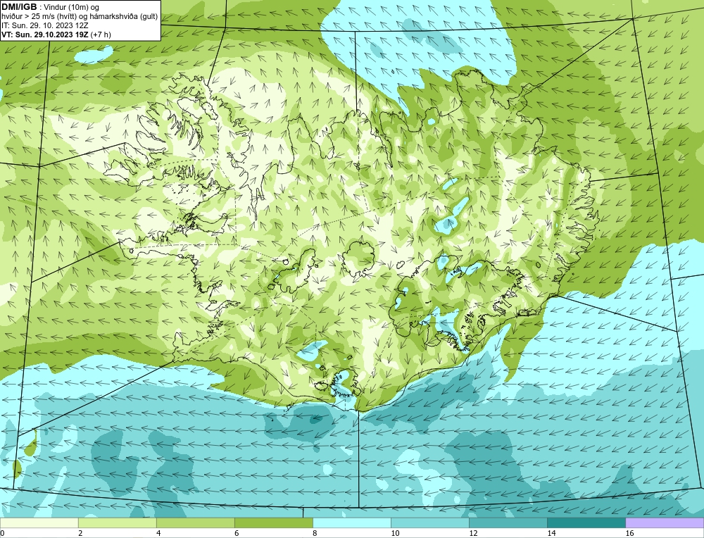Click the 2–4 m/s light green legend swatch
Viewport: 704px width, 538px height.
[117, 523]
